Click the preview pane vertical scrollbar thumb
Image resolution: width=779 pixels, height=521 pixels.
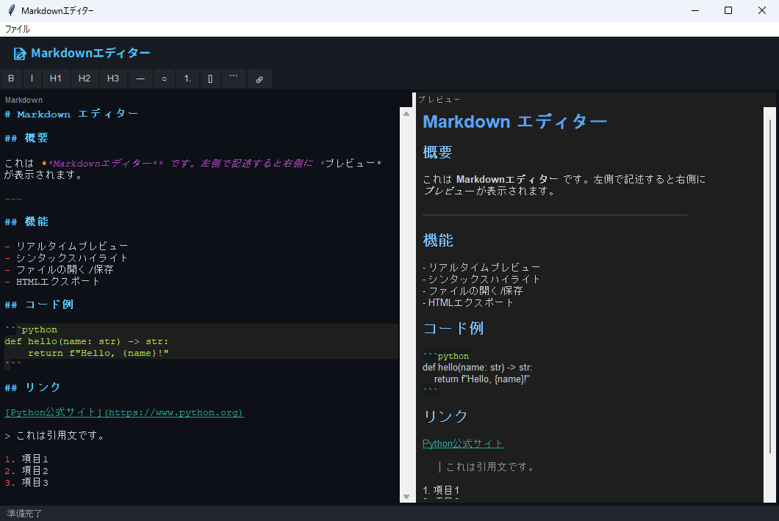(769, 285)
